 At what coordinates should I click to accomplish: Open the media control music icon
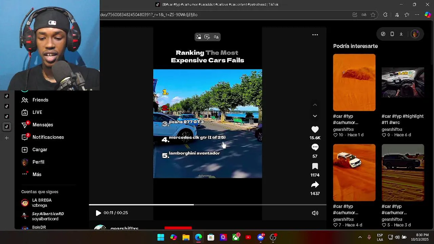[397, 15]
